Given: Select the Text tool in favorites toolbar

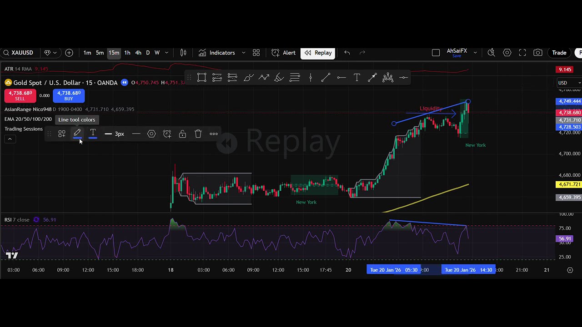Looking at the screenshot, I should click(357, 78).
